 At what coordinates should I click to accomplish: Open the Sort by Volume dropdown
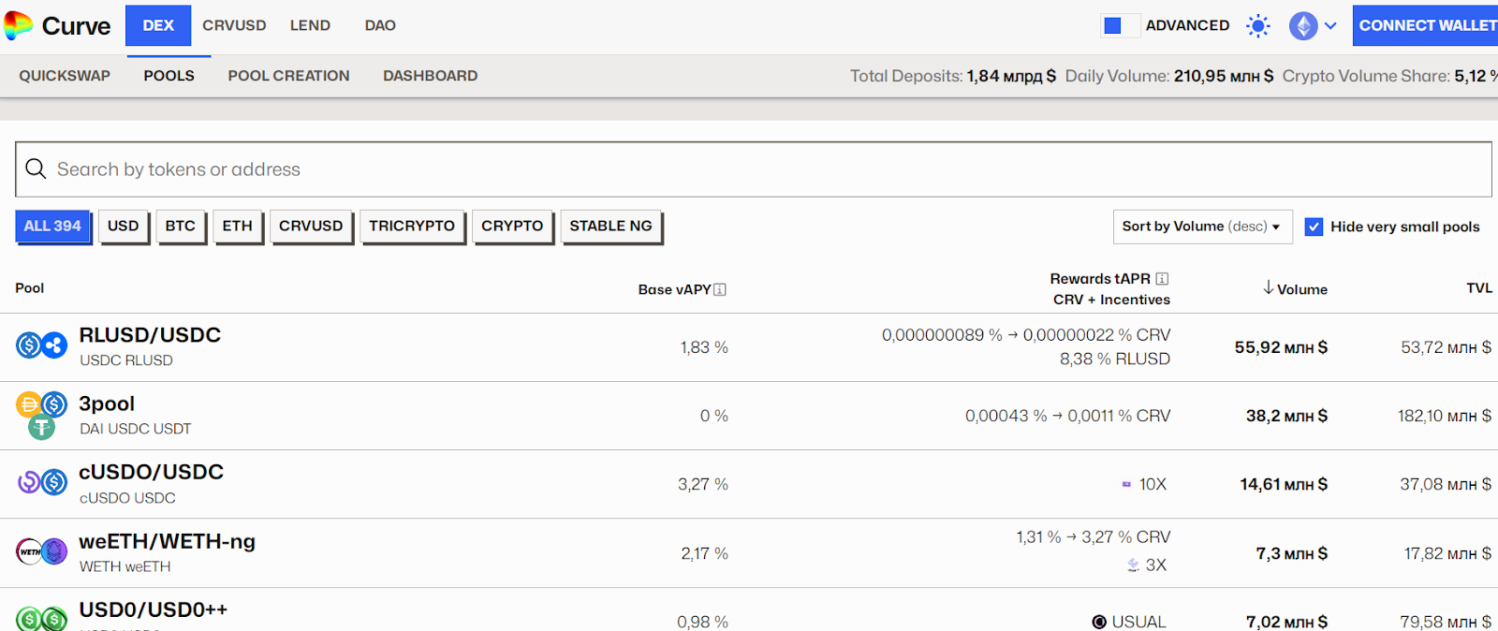tap(1202, 227)
